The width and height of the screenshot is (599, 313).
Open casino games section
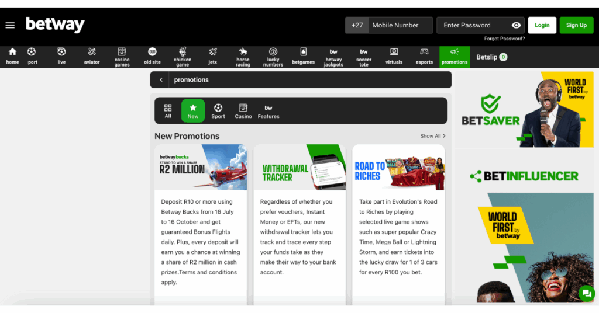pyautogui.click(x=122, y=57)
